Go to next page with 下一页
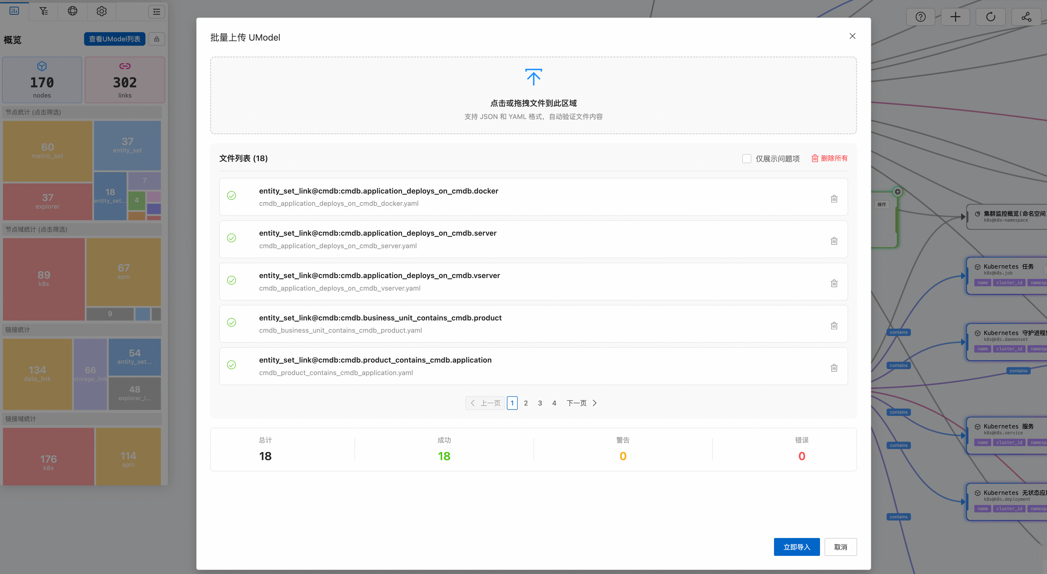Viewport: 1047px width, 574px height. pos(581,403)
